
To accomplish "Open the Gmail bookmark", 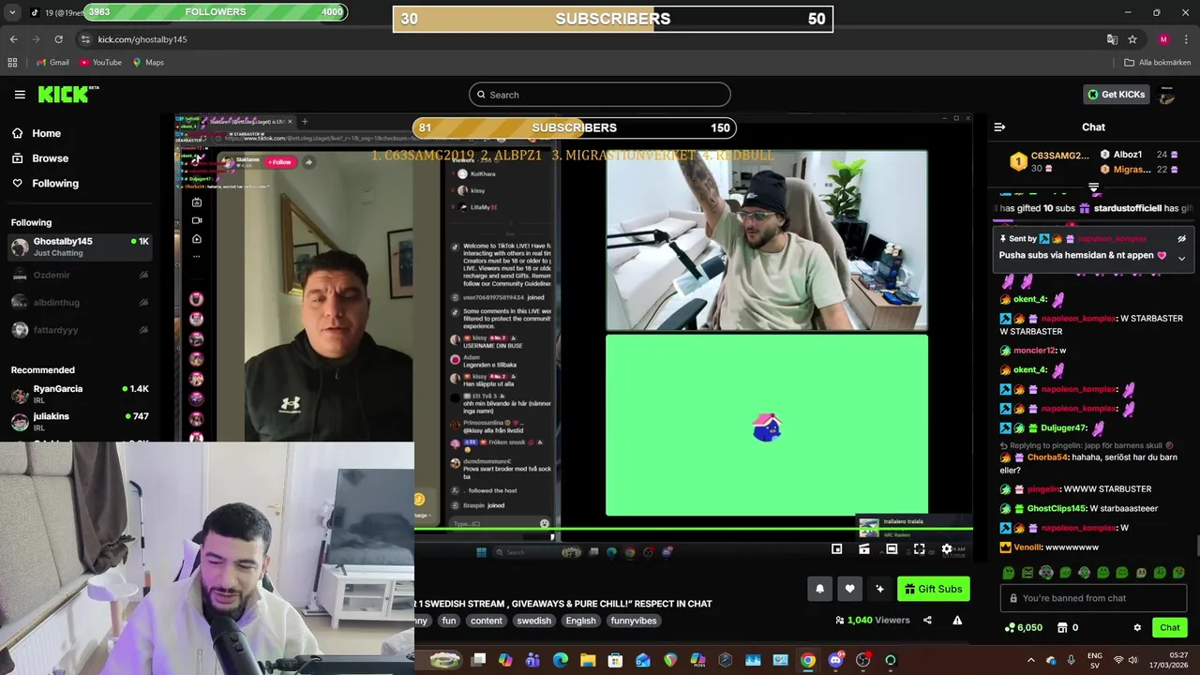I will 52,63.
